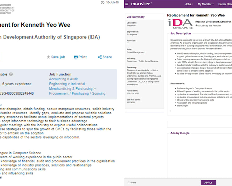This screenshot has width=232, height=186.
Task: Click the Share icon in Monster footer
Action: pyautogui.click(x=129, y=183)
